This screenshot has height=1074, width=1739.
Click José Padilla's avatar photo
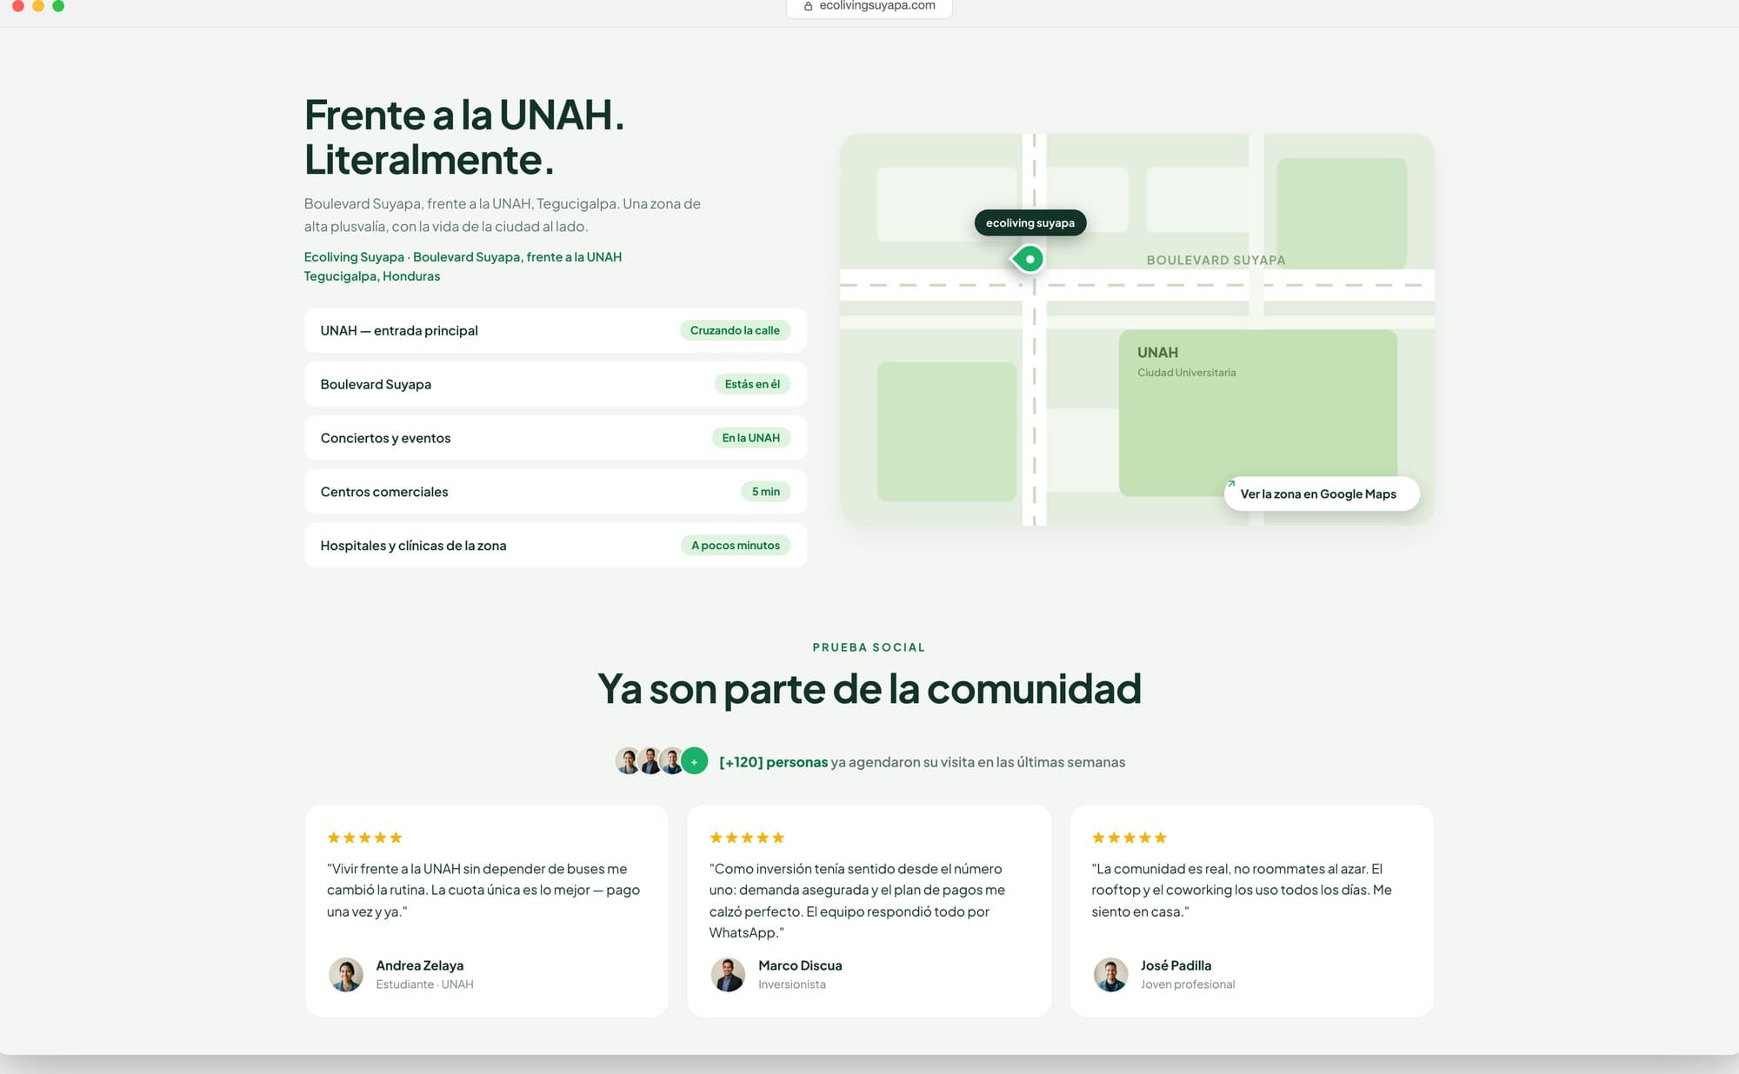1111,975
